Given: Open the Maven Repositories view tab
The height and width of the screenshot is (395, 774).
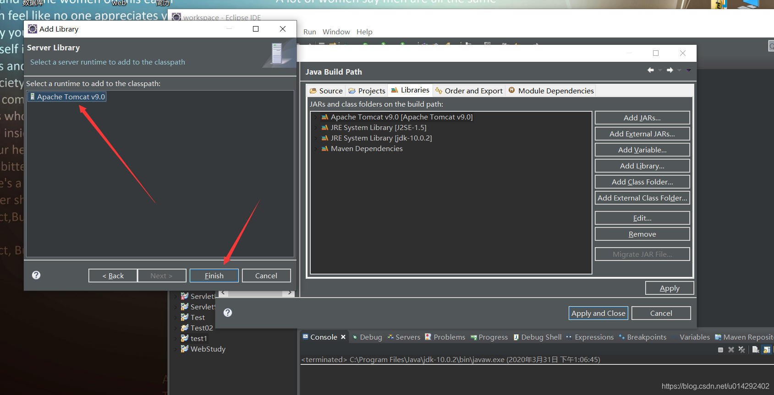Looking at the screenshot, I should point(744,337).
